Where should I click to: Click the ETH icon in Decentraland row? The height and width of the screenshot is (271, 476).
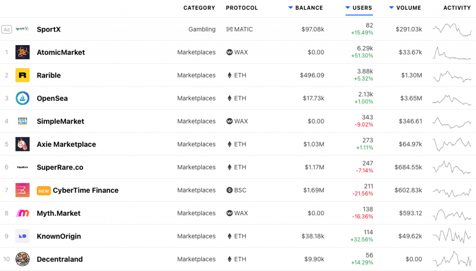point(230,259)
